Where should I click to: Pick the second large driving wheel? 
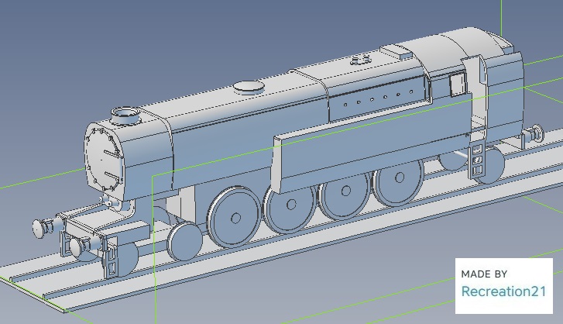pos(290,206)
